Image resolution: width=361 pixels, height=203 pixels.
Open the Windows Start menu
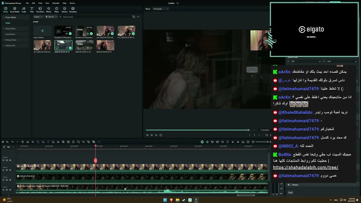(x=165, y=200)
